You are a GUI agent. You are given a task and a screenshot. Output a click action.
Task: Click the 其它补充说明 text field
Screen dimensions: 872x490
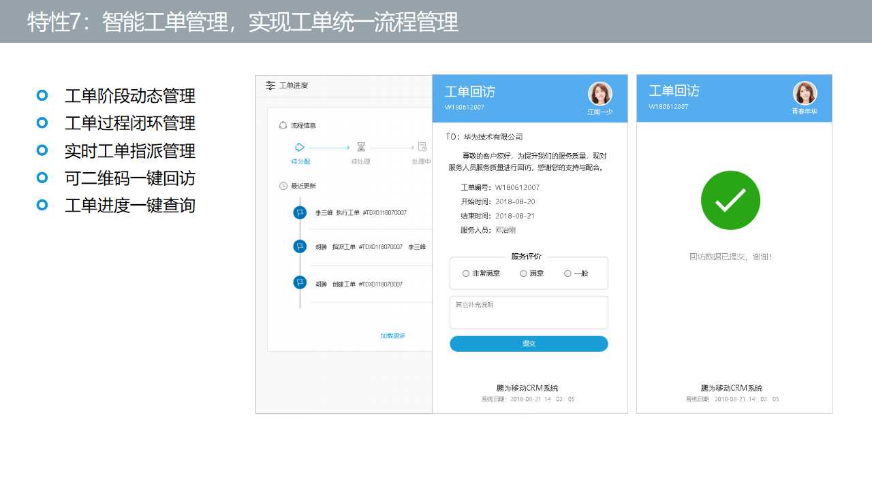pos(529,313)
